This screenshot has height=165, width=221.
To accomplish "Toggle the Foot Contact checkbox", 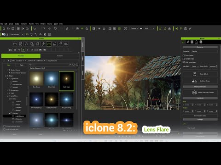I will point(184,55).
